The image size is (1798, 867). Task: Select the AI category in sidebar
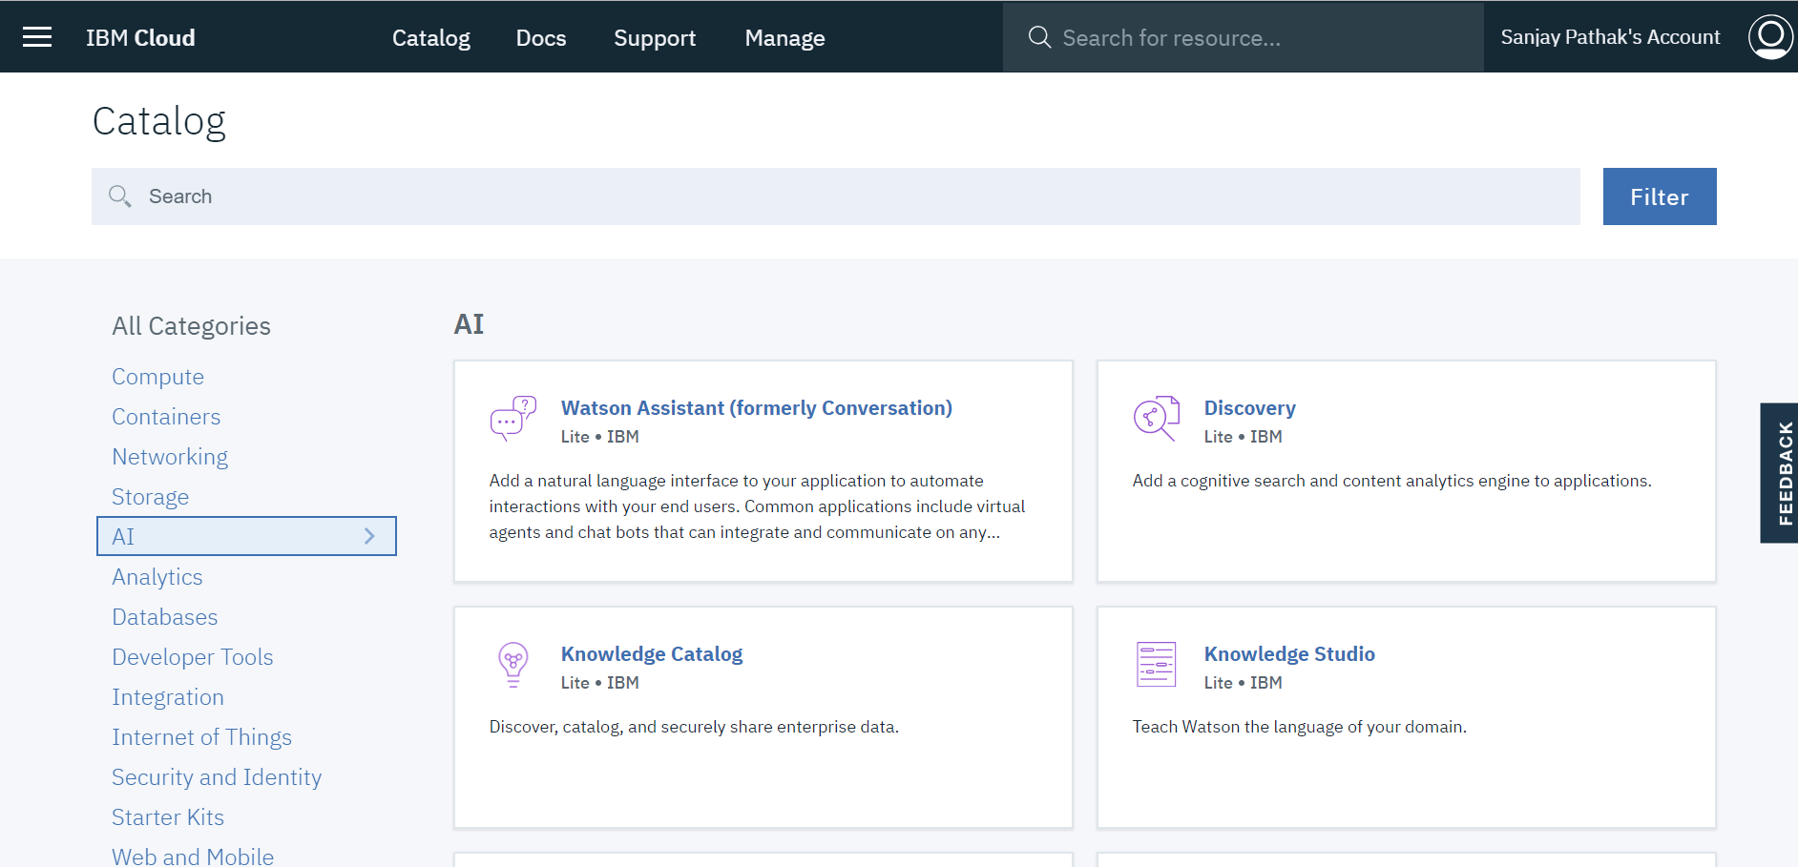coord(246,536)
